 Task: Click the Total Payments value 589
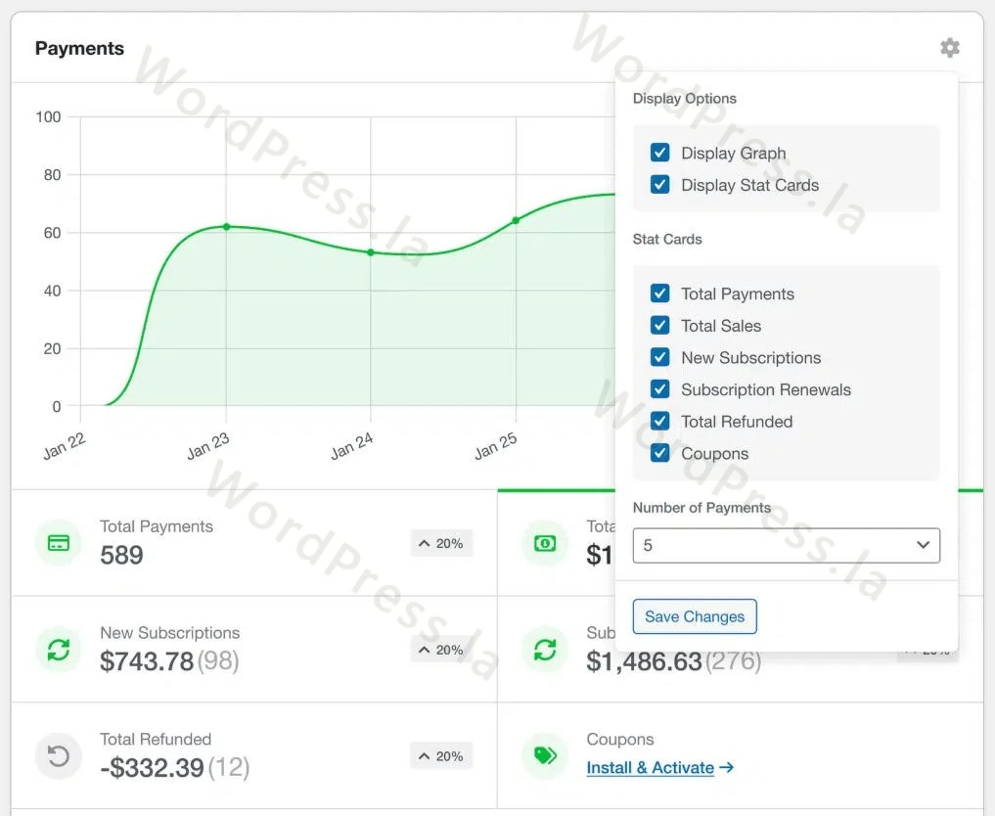122,555
